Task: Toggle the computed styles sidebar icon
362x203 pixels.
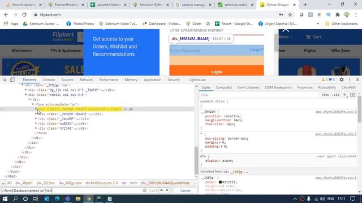Action: [x=352, y=95]
